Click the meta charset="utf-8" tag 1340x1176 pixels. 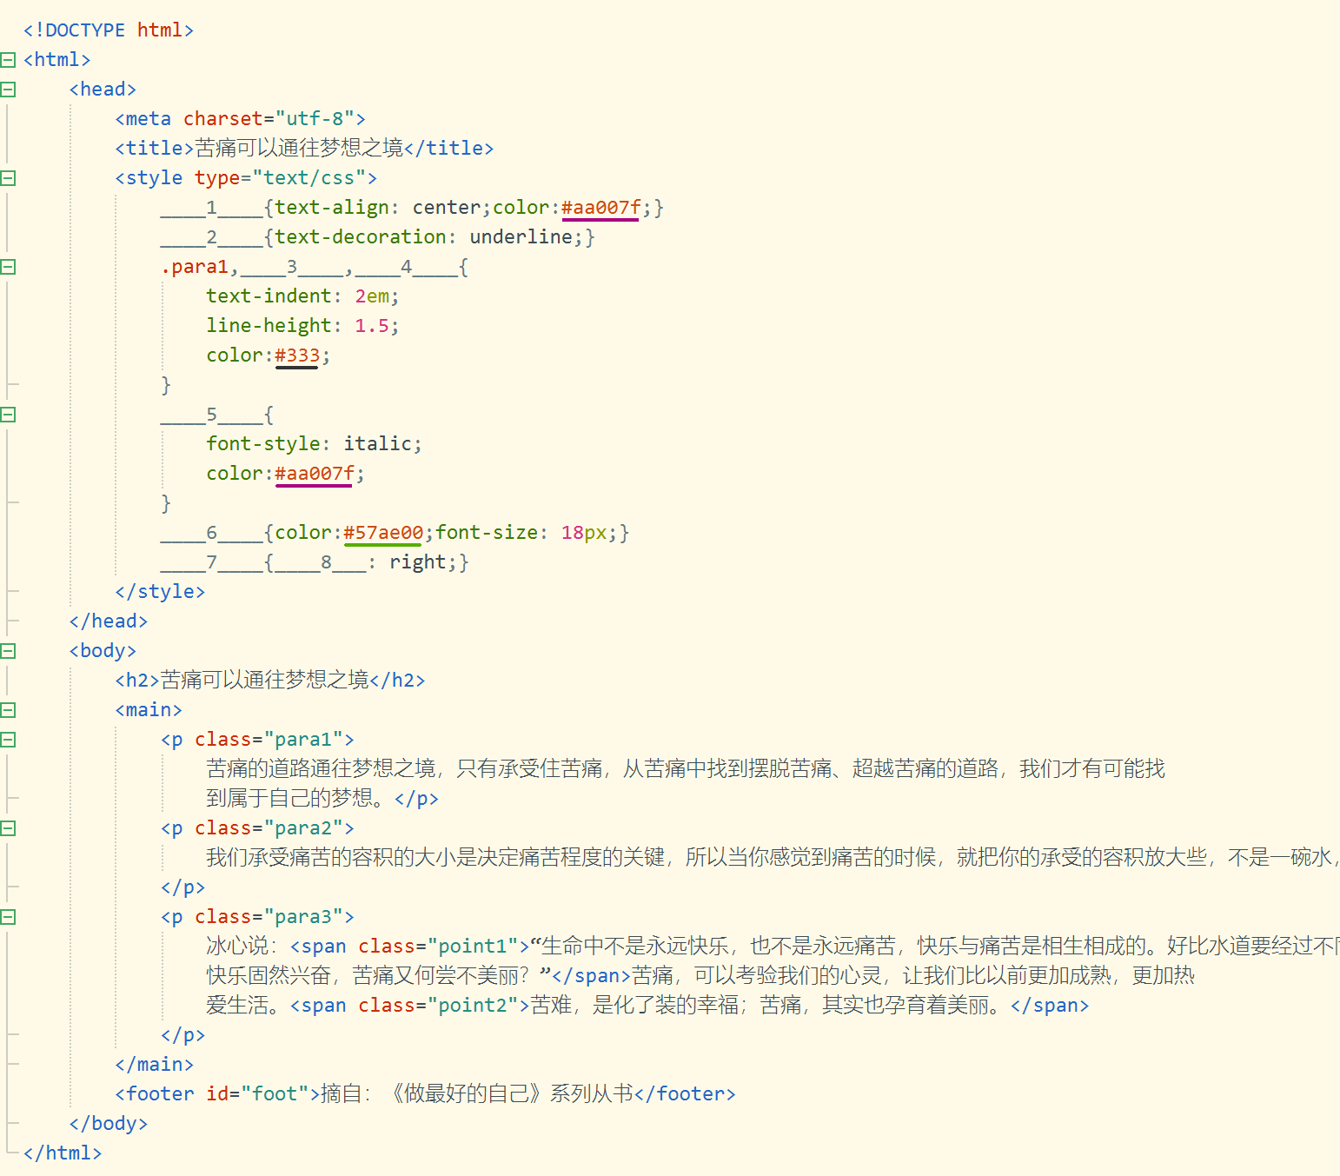tap(240, 119)
